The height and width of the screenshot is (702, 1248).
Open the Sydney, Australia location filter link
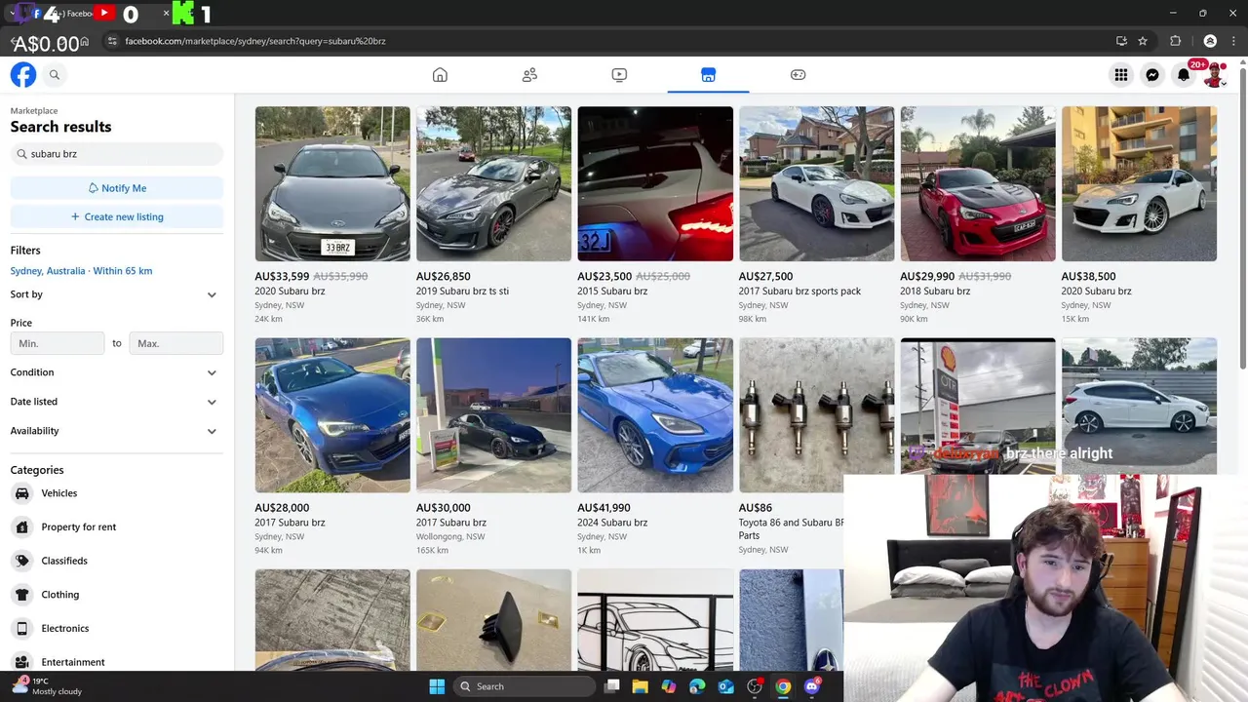point(82,271)
